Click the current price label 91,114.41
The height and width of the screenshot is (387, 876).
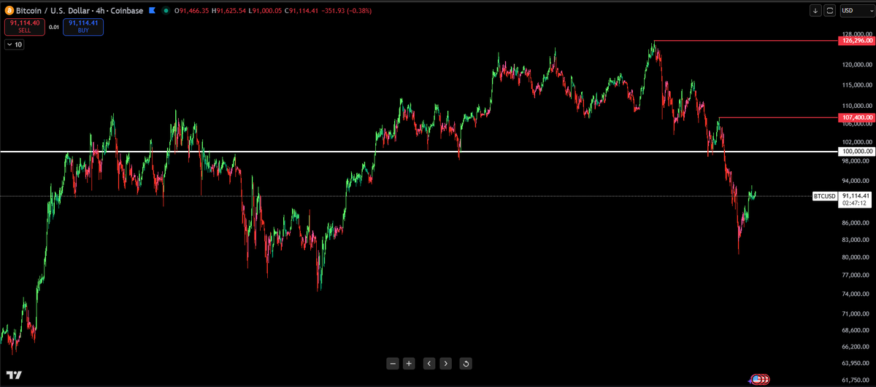(857, 196)
